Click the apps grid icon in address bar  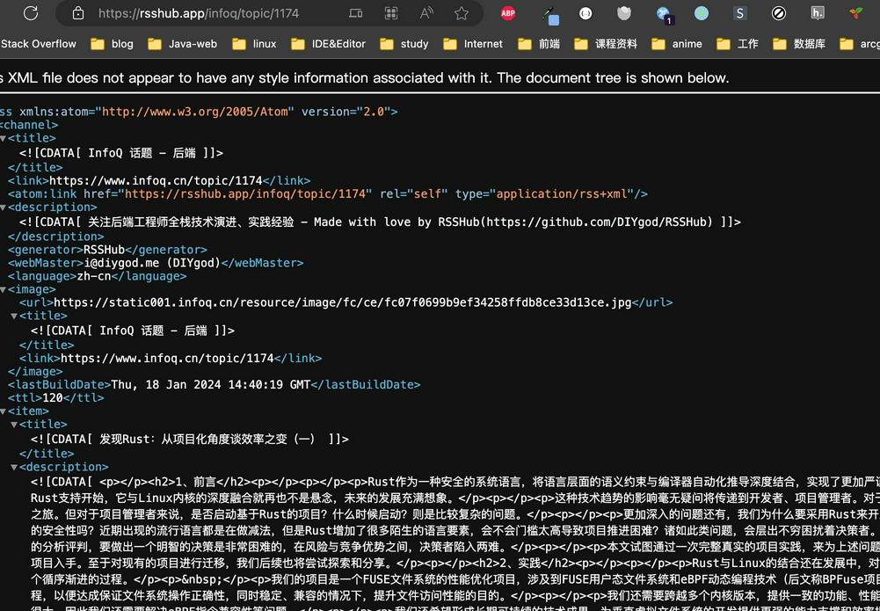click(391, 13)
